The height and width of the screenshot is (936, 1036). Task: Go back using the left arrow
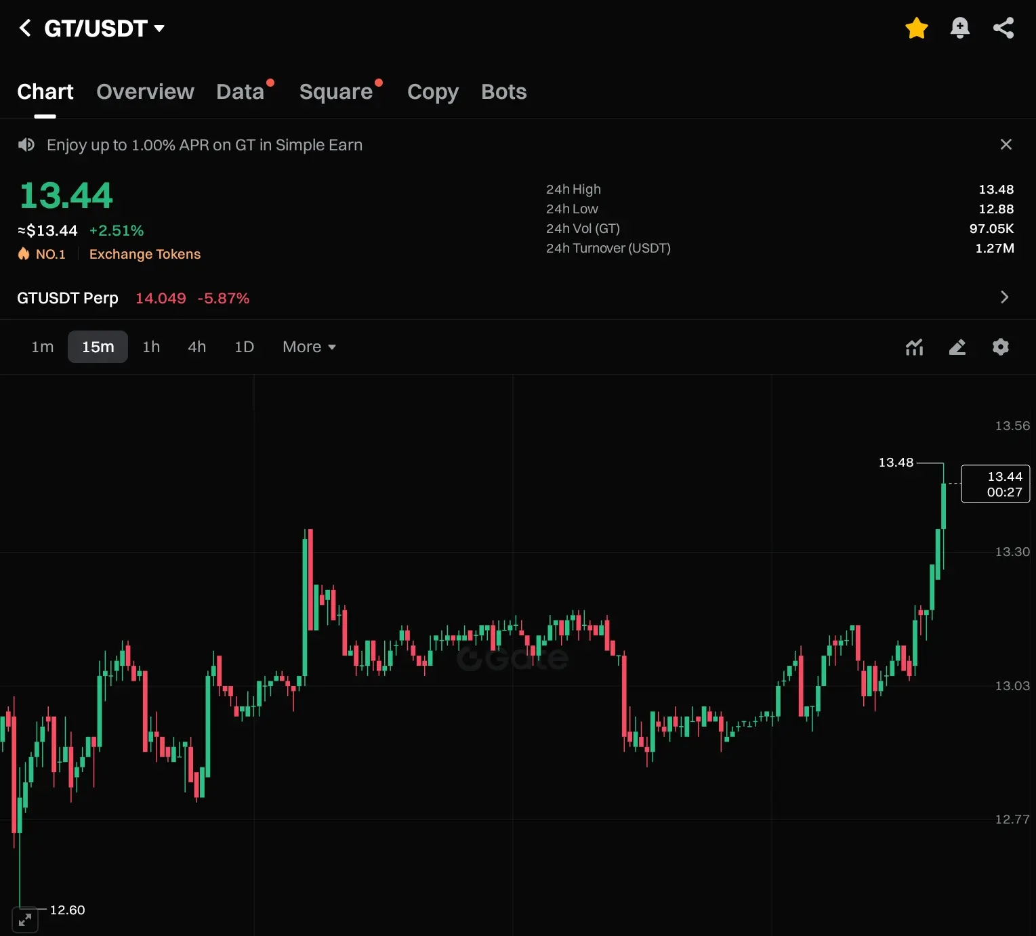[25, 28]
